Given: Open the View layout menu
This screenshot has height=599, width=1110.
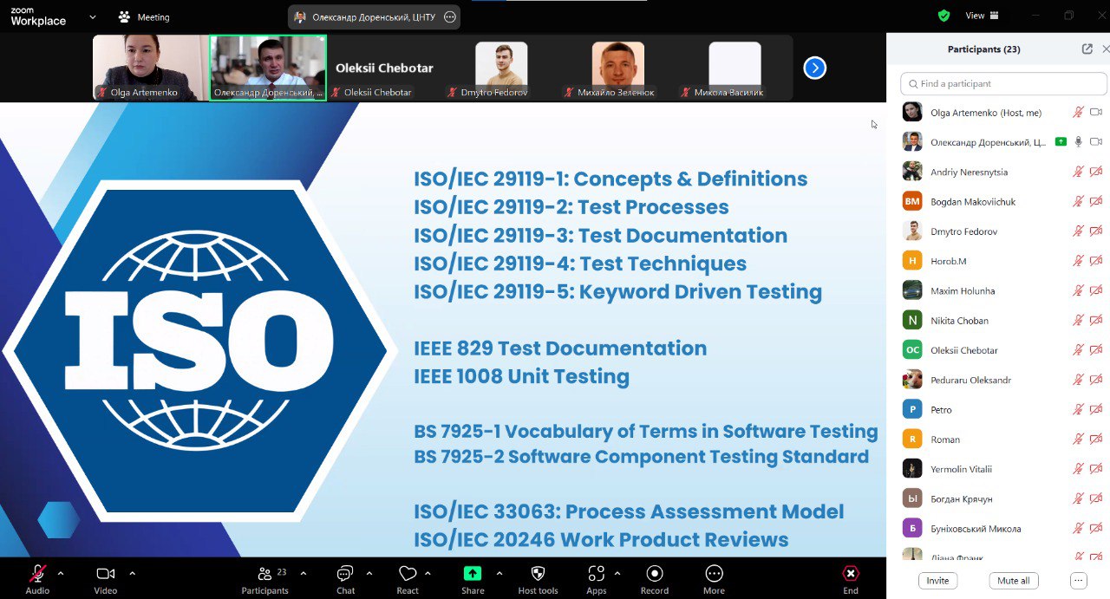Looking at the screenshot, I should click(x=983, y=16).
